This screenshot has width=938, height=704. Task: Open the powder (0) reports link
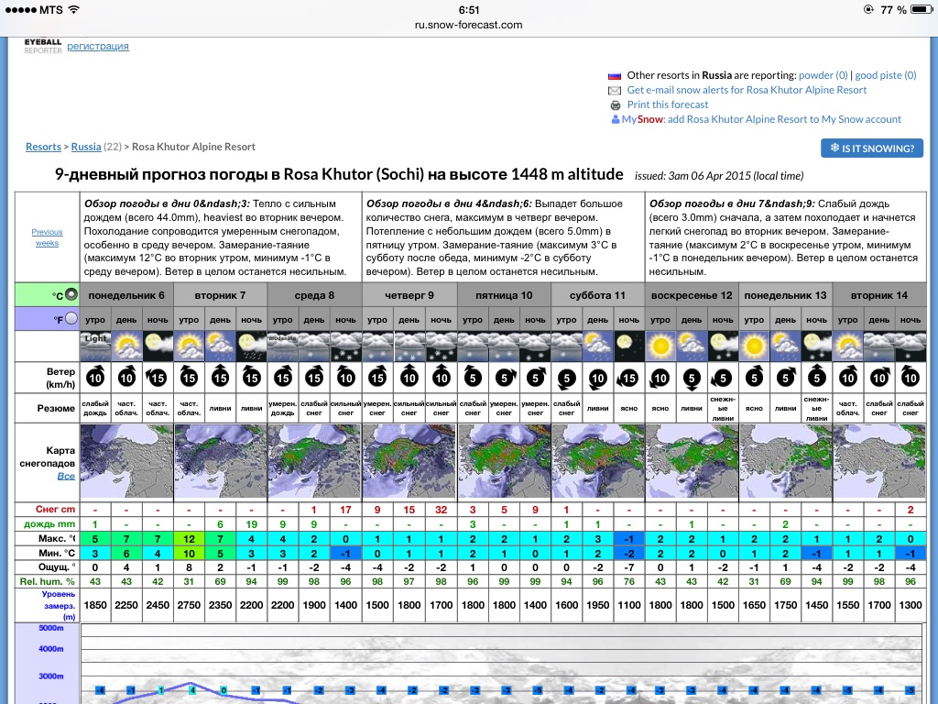(823, 75)
